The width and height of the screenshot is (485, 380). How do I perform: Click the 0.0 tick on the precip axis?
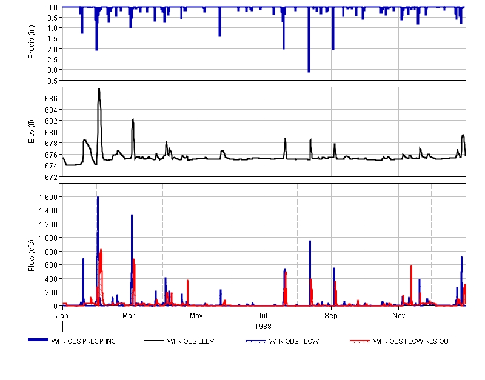[x=53, y=8]
